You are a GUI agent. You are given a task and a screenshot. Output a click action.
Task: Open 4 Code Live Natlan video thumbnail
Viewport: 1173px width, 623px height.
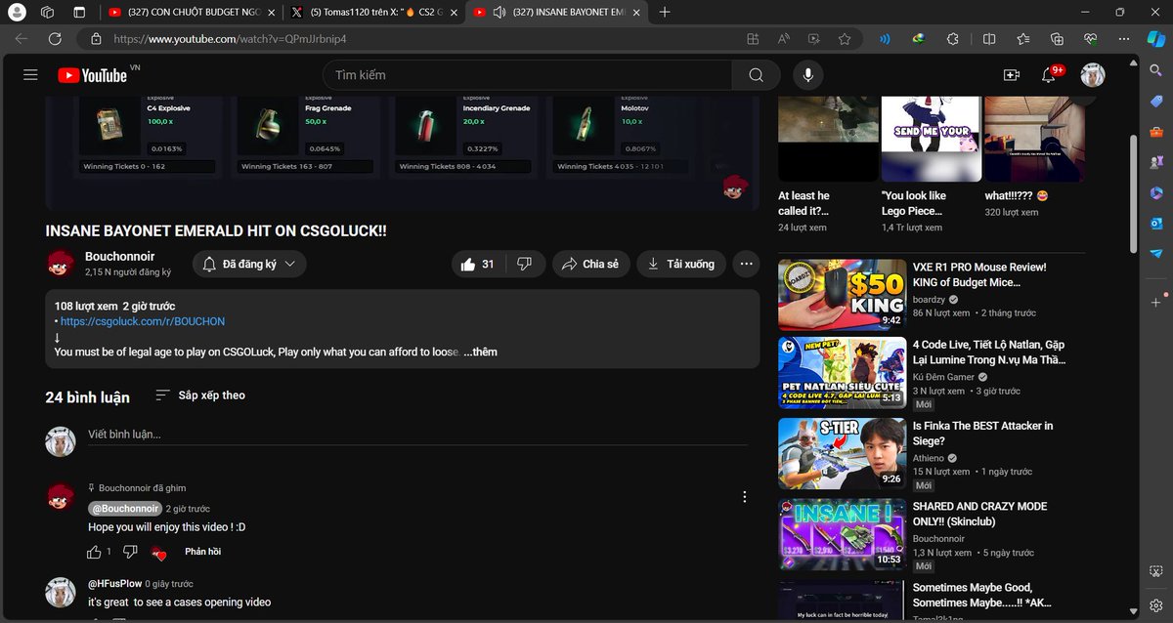click(x=842, y=373)
